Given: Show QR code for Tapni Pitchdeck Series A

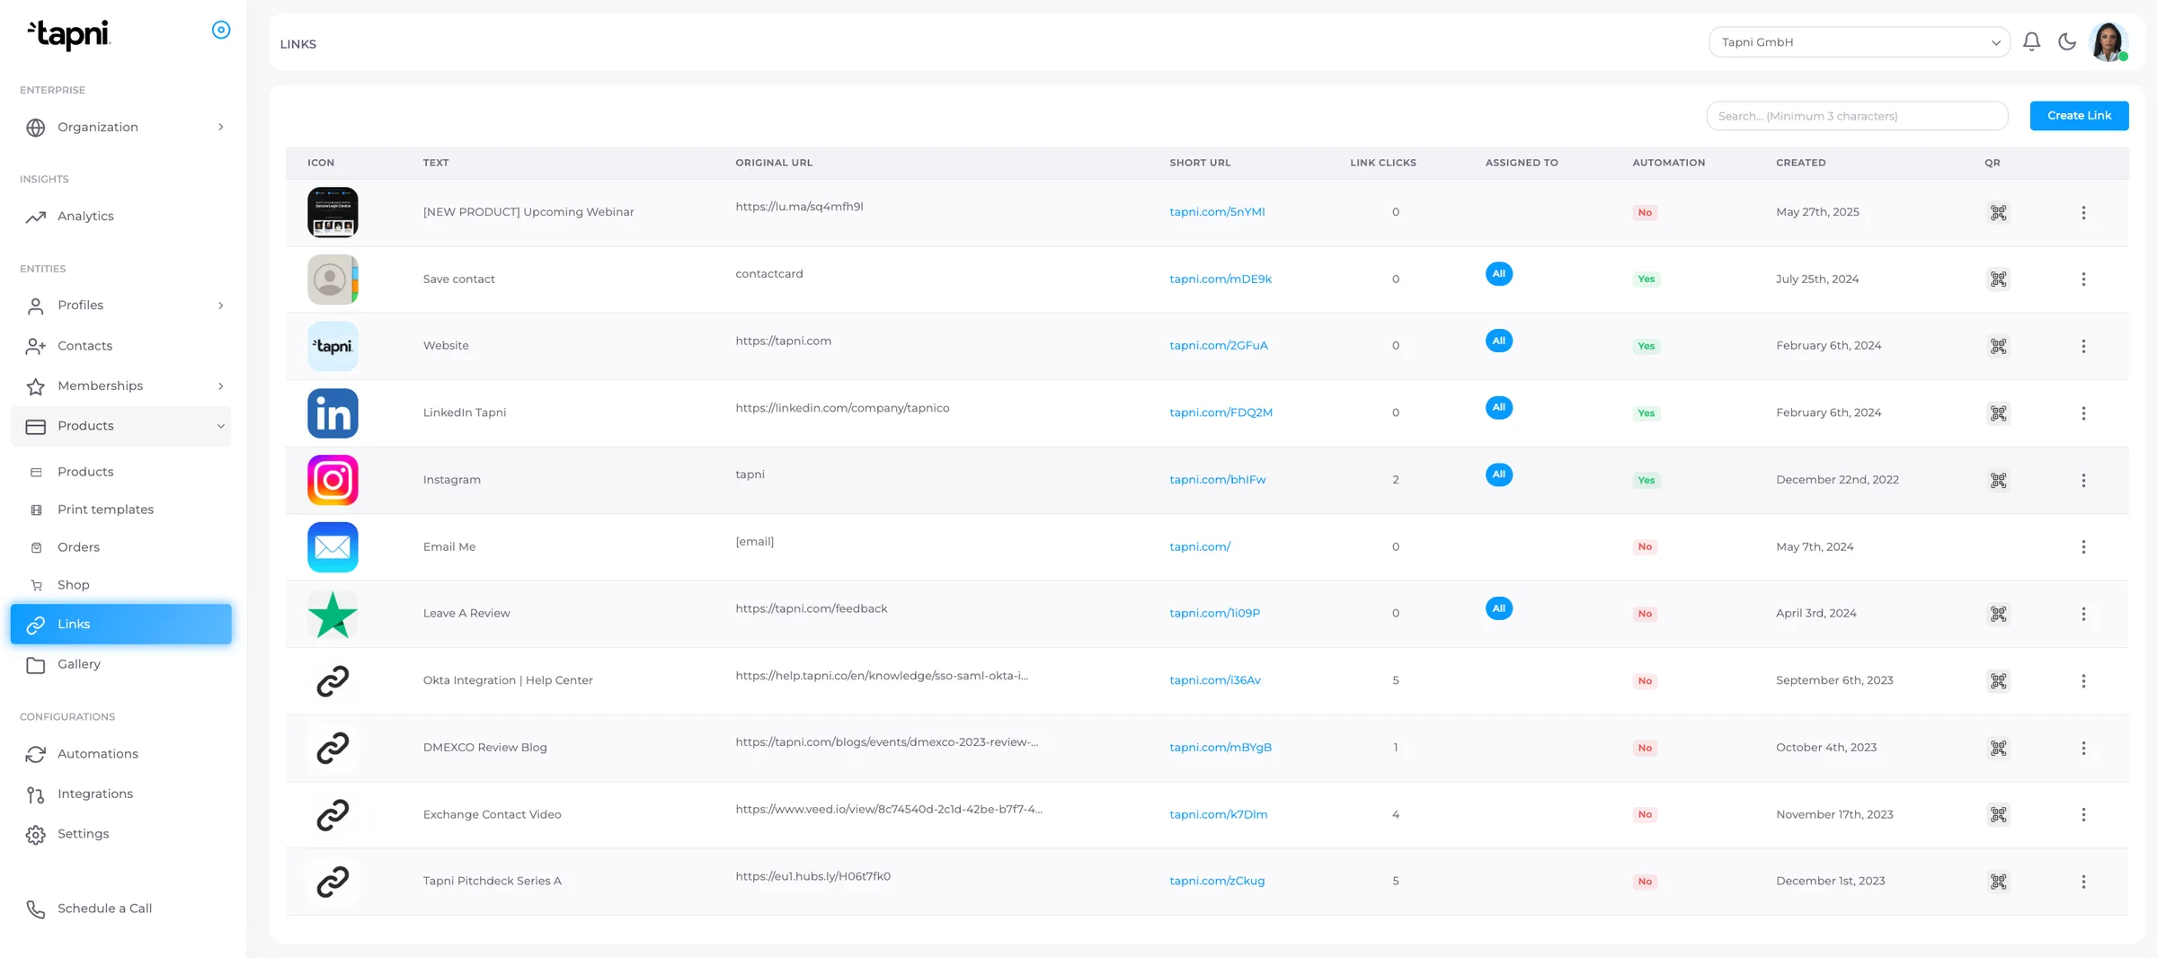Looking at the screenshot, I should [x=1998, y=882].
